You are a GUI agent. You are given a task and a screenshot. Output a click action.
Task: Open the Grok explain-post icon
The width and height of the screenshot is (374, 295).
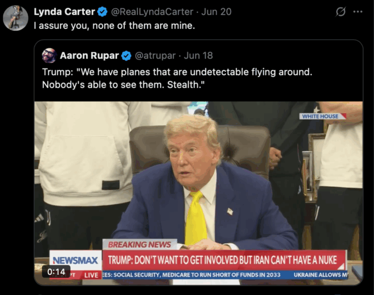click(x=341, y=12)
